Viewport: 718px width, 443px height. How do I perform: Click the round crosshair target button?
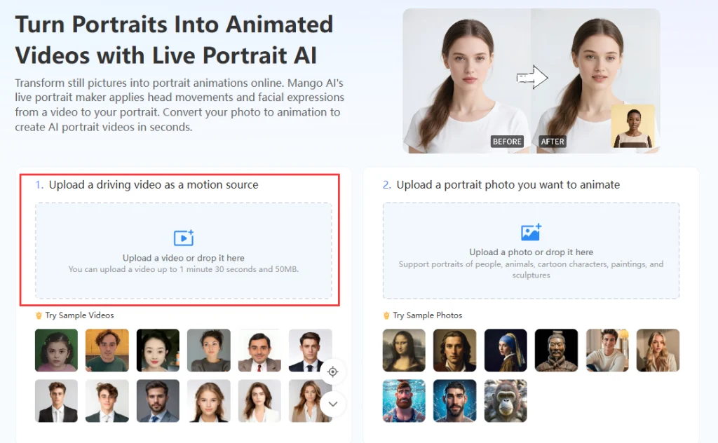point(332,372)
